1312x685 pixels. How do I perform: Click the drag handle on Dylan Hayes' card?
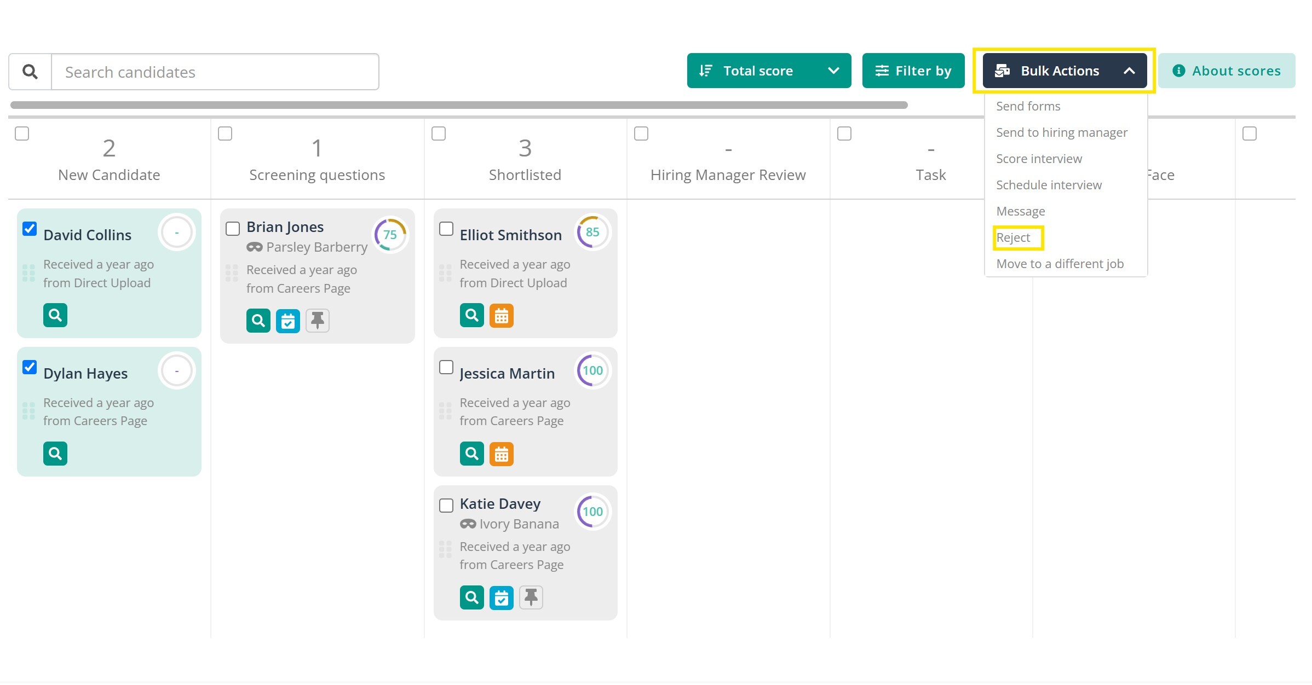coord(28,411)
